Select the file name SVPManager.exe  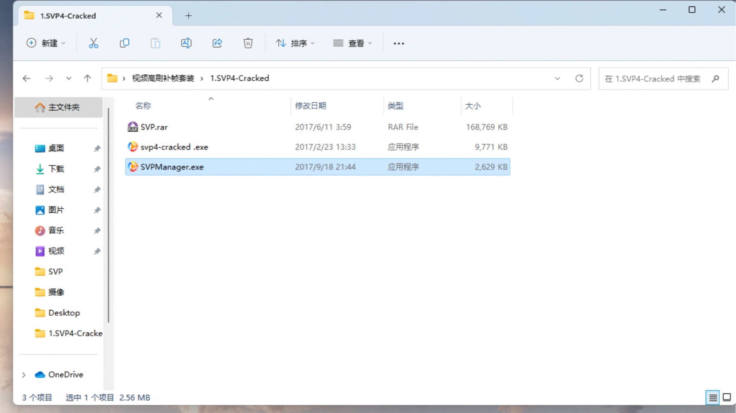[x=172, y=167]
